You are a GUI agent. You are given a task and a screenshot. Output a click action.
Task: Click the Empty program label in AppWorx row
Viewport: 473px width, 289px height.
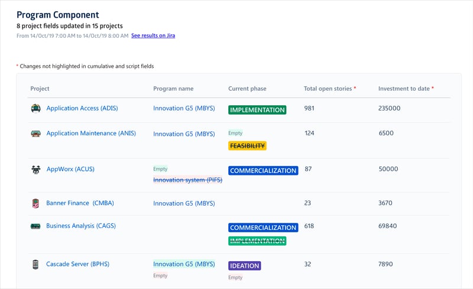[160, 169]
